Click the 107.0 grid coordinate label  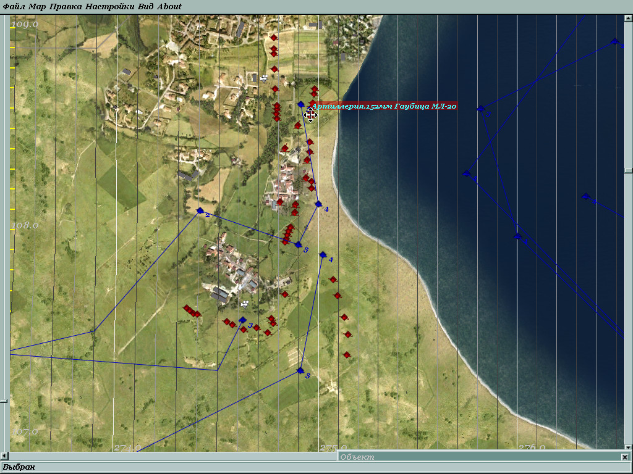pos(25,431)
